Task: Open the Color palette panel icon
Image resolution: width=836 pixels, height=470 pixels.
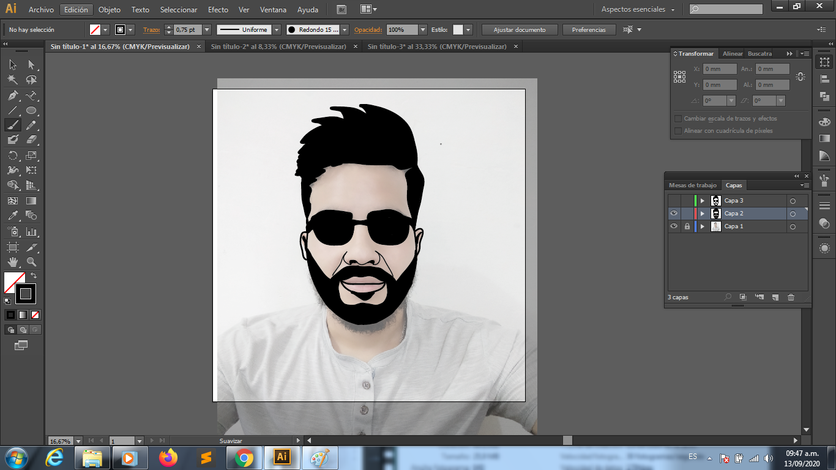Action: coord(824,122)
